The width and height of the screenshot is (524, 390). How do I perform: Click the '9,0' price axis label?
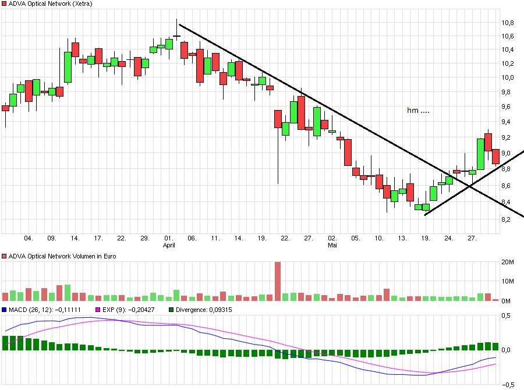click(x=506, y=153)
